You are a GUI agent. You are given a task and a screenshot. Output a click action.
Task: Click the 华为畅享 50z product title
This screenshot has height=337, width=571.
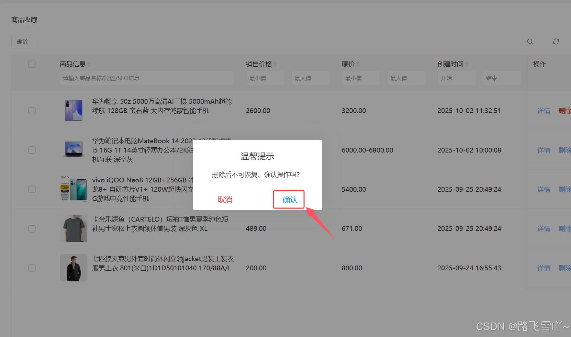[x=162, y=106]
